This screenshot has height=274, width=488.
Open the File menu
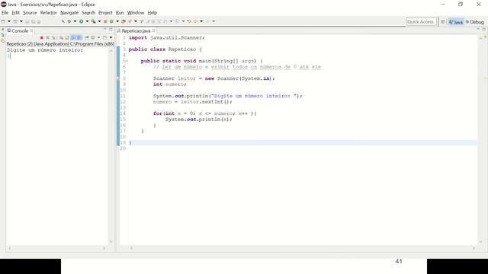click(x=5, y=13)
